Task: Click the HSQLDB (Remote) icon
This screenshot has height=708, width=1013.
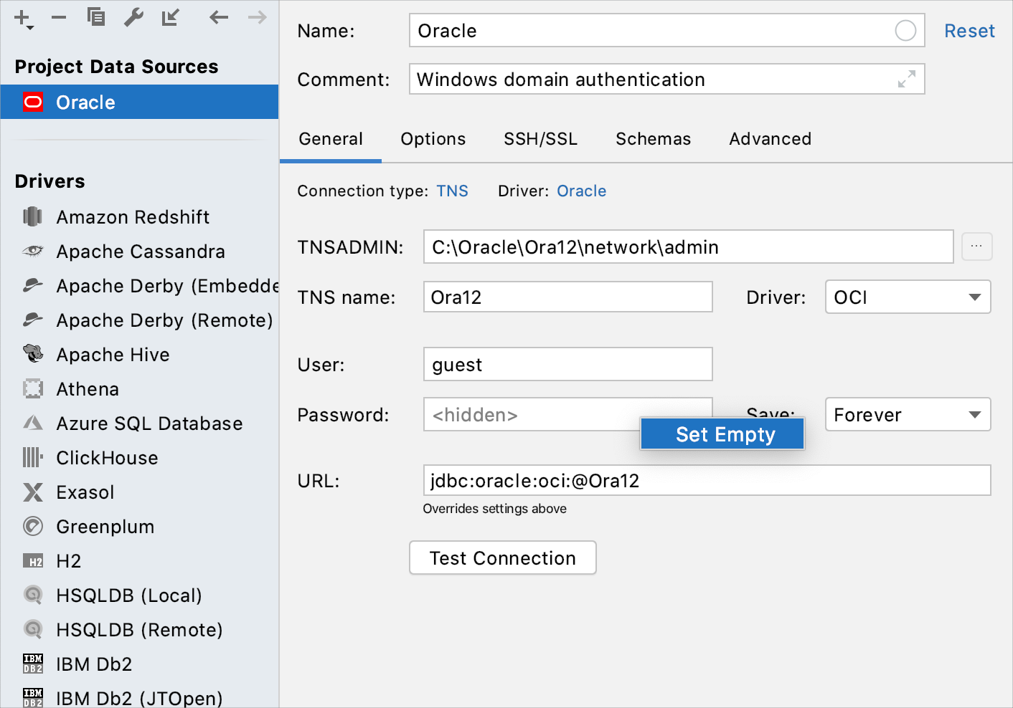Action: click(x=32, y=629)
